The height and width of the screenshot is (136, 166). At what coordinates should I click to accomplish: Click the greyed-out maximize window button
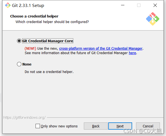tap(139, 5)
